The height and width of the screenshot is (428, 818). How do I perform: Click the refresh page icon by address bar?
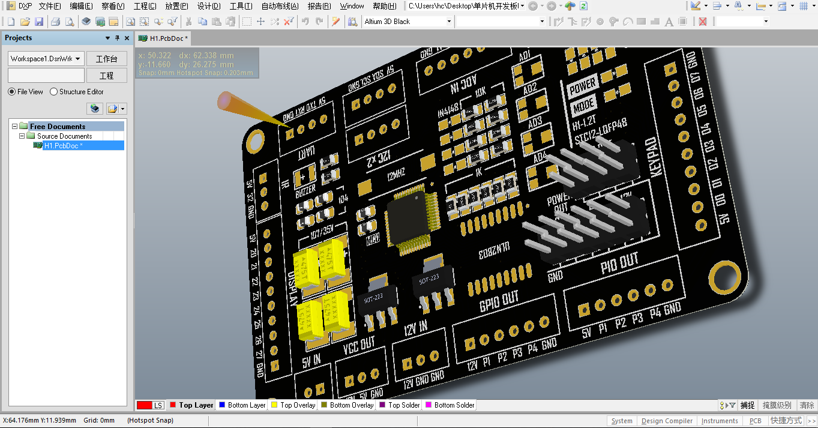(583, 6)
